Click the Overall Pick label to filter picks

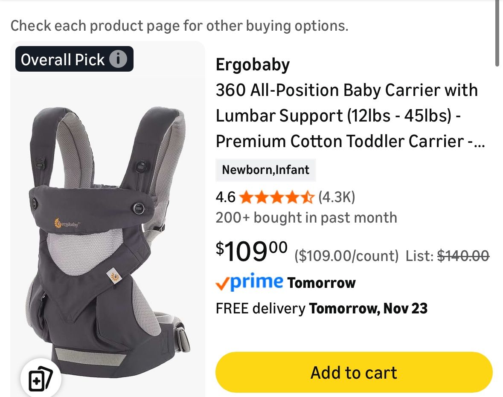coord(62,59)
